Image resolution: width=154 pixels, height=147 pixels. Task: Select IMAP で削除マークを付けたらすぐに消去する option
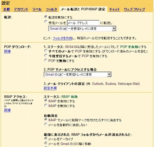tap(46, 120)
